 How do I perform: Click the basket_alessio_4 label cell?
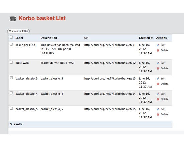[x=27, y=94]
